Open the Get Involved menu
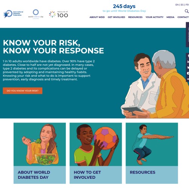Viewport: 189px width, 189px height. [116, 17]
